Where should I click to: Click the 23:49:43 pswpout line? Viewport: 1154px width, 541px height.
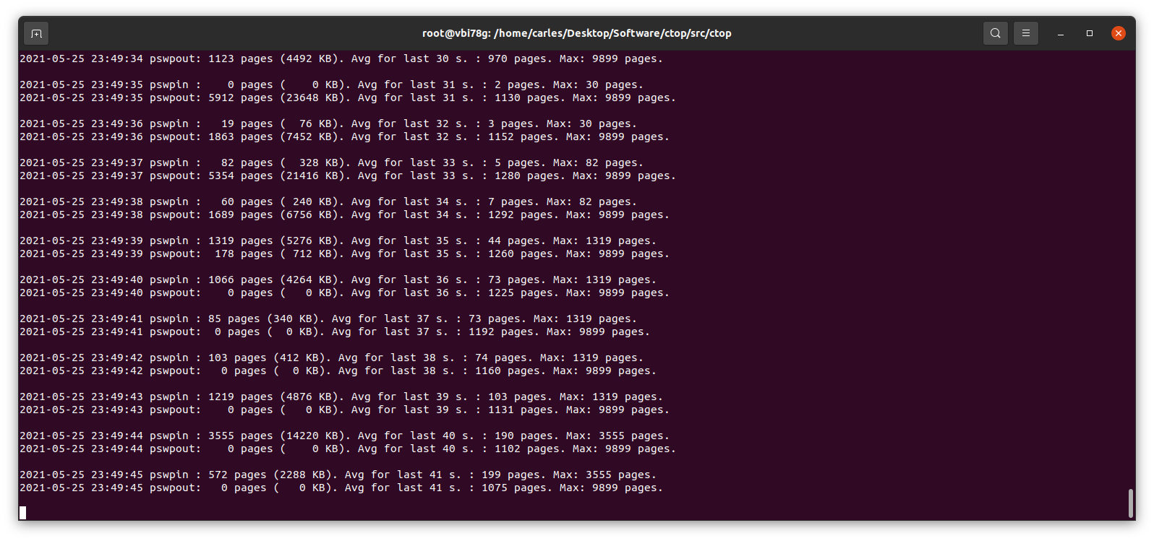(x=344, y=410)
